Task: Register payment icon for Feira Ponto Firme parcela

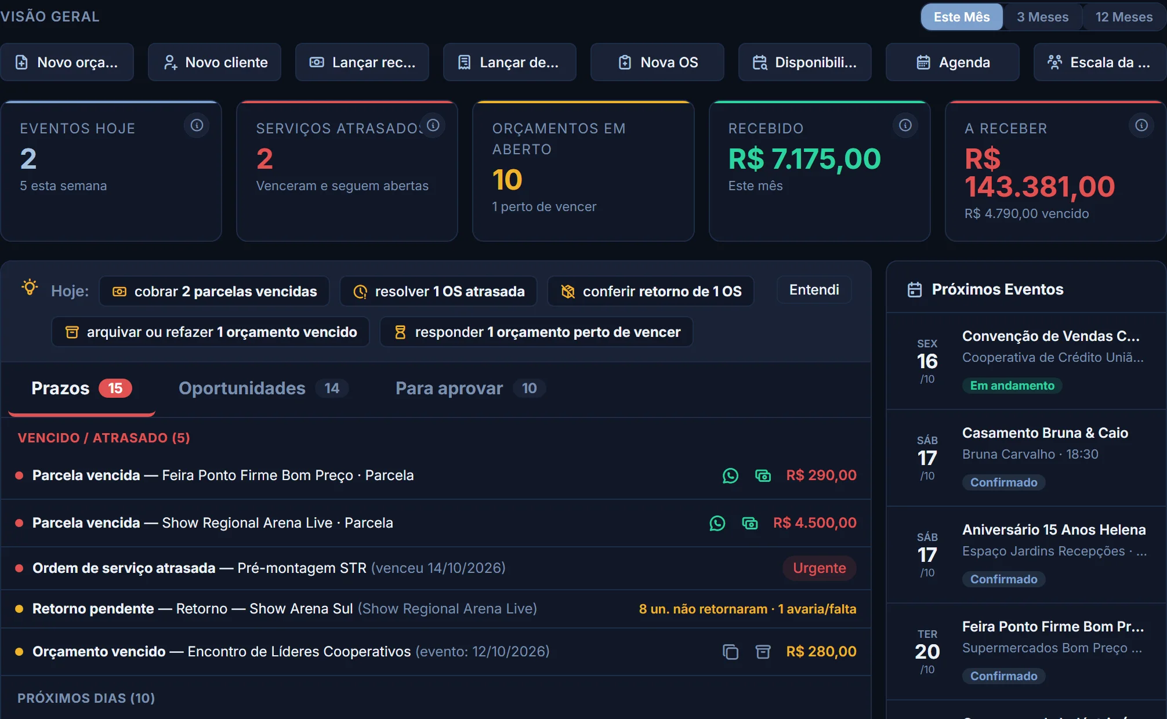Action: pyautogui.click(x=763, y=475)
